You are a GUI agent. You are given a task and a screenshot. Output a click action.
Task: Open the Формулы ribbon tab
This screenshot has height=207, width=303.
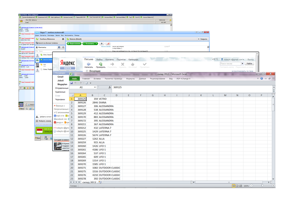[x=130, y=79]
